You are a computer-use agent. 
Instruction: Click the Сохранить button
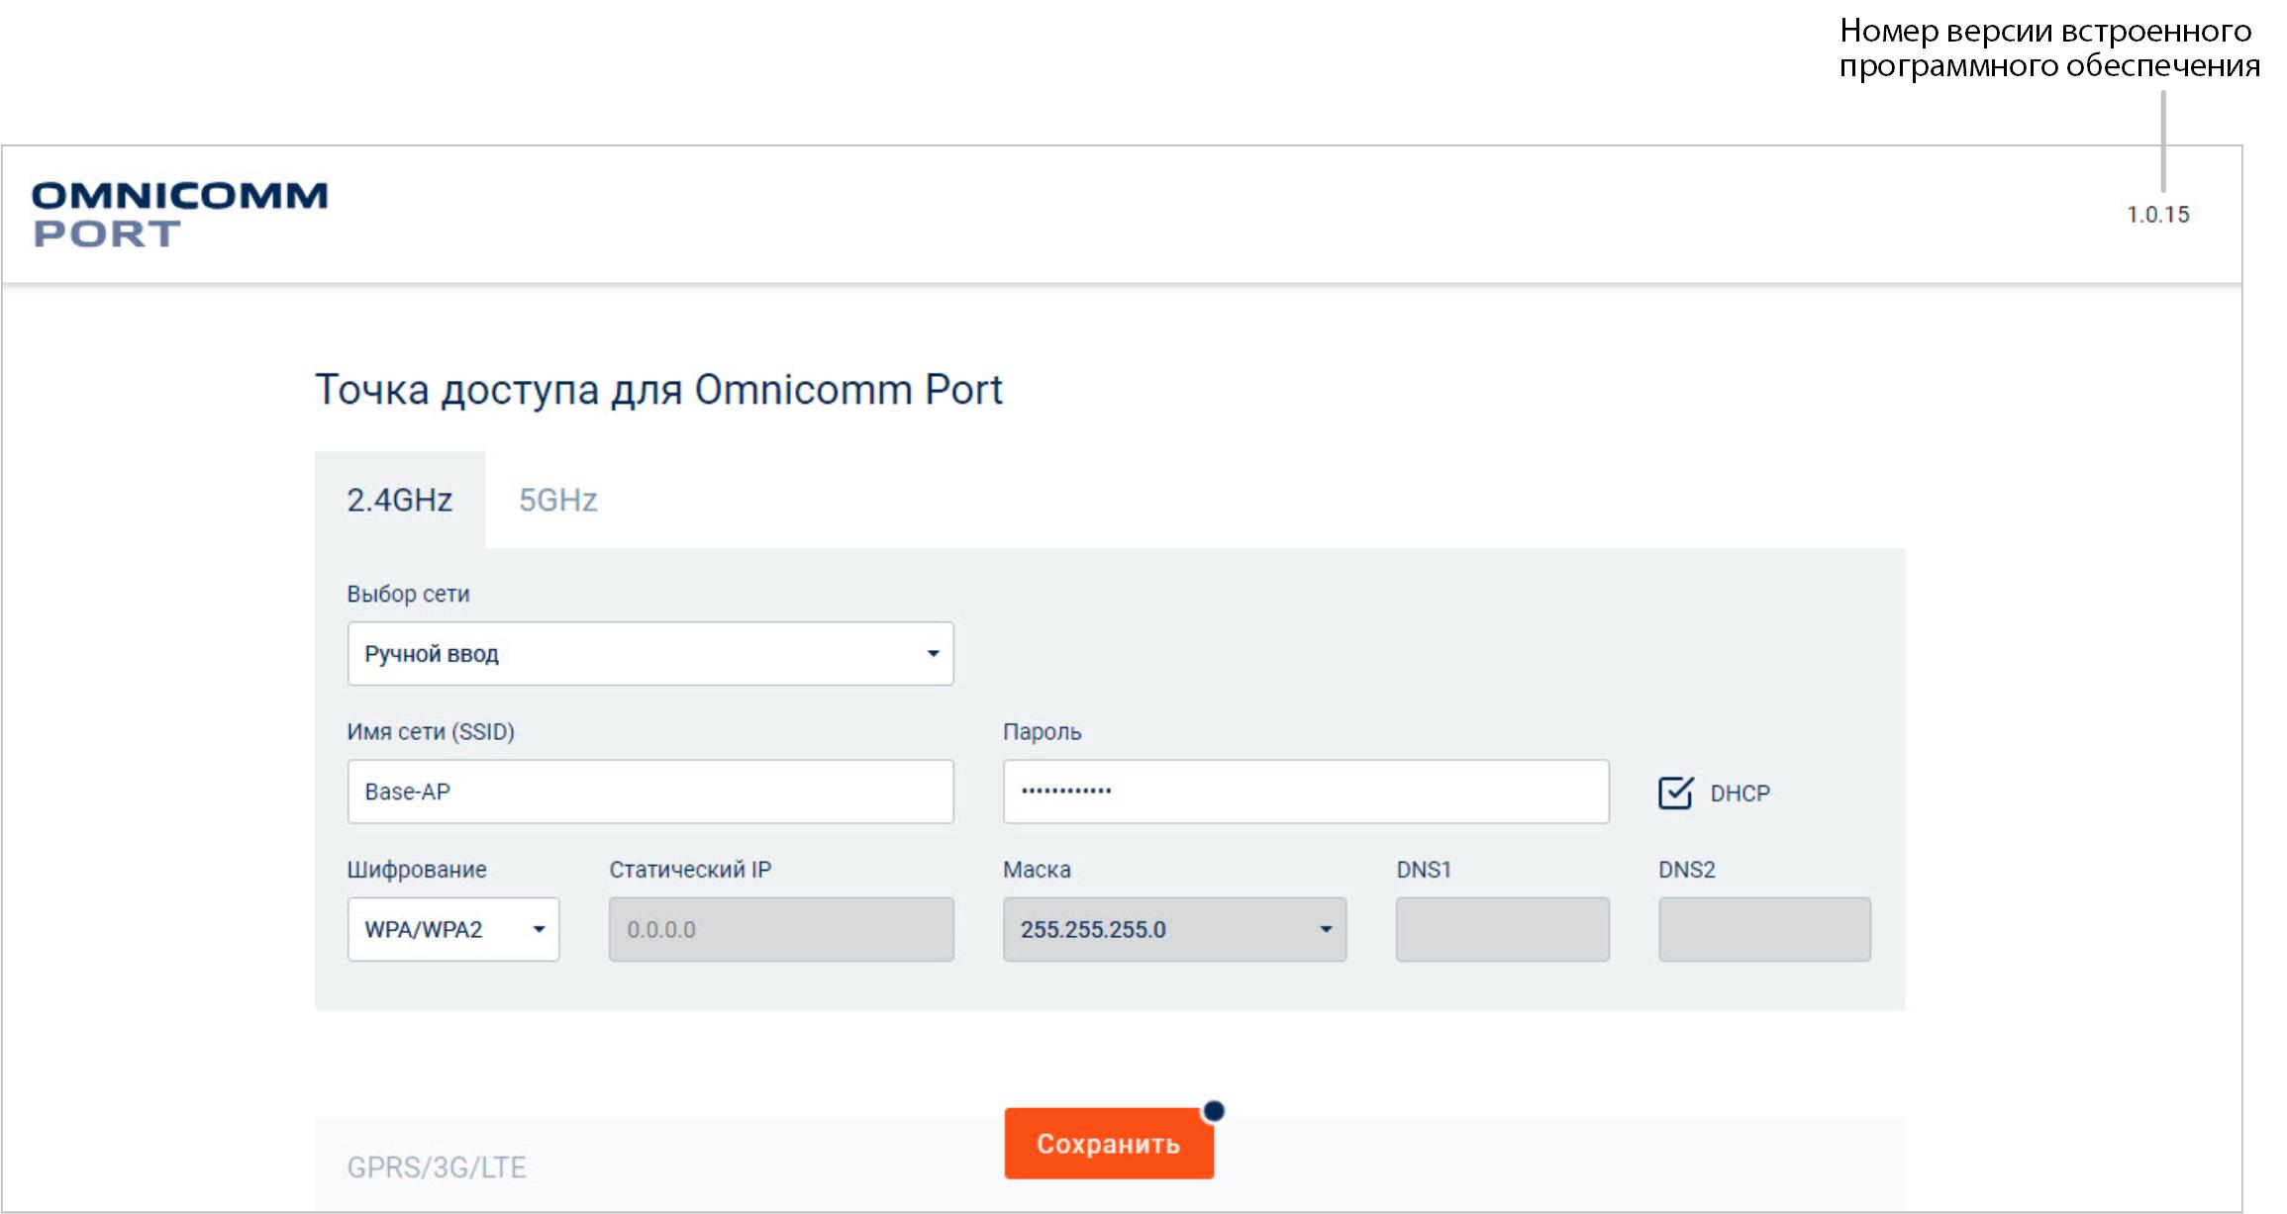click(x=1109, y=1143)
